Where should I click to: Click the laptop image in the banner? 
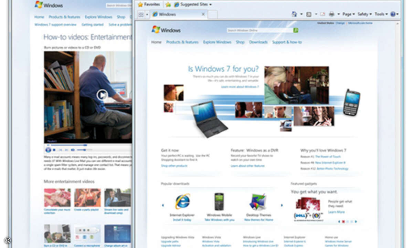tap(210, 119)
